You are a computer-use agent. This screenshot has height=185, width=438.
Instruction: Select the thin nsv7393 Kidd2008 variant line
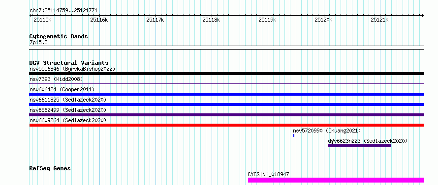tap(226, 83)
